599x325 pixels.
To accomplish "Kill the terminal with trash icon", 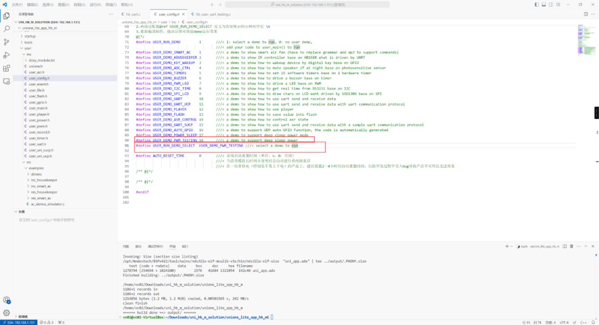I will coord(571,246).
